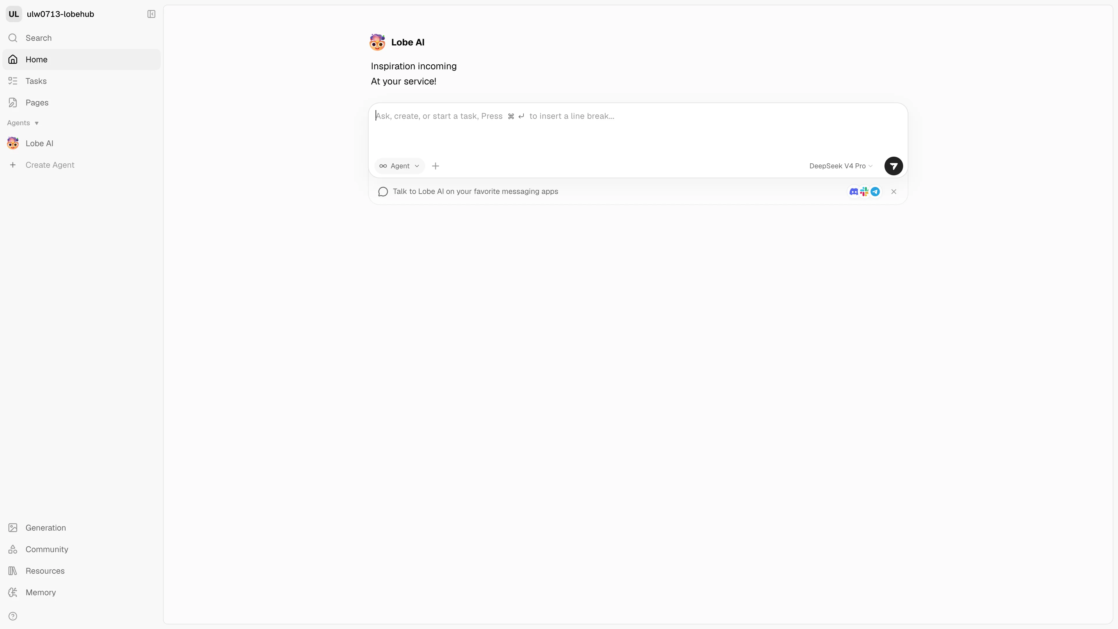Click the Tasks checklist icon

13,81
